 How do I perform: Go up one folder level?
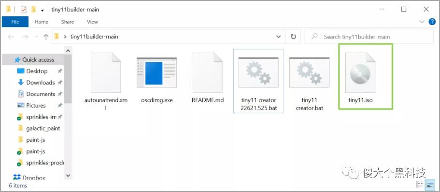(x=46, y=37)
